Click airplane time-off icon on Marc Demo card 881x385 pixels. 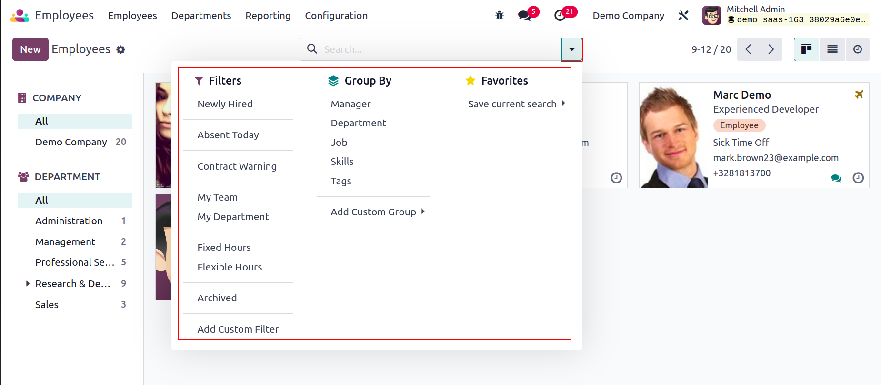coord(859,95)
